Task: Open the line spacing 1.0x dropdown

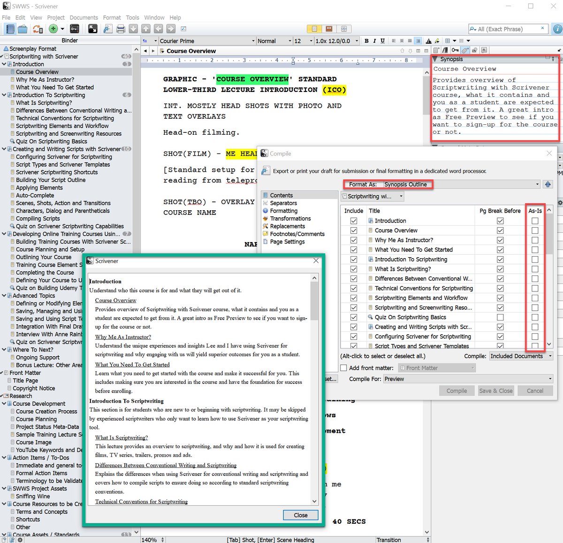Action: pos(337,41)
